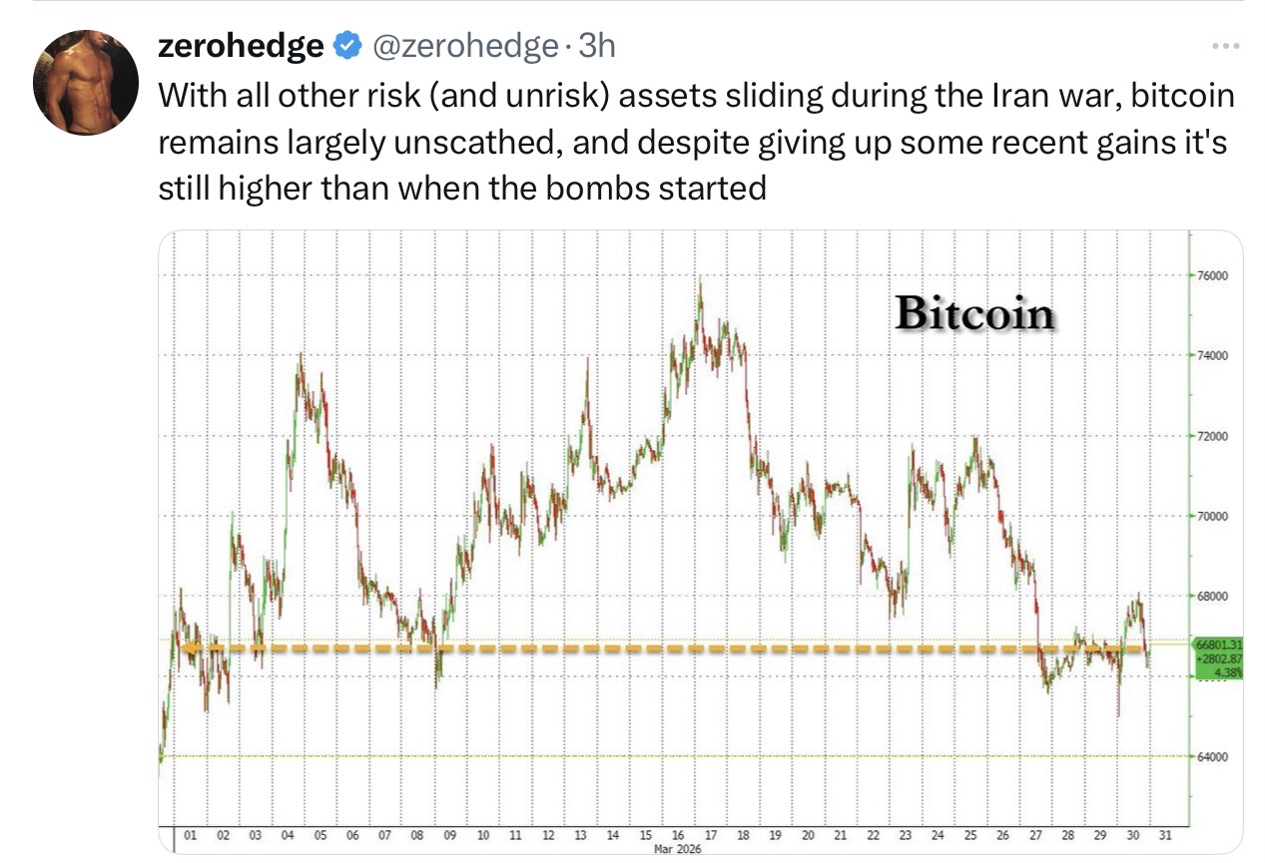Click the 3h post timestamp
This screenshot has height=863, width=1265.
pos(597,46)
